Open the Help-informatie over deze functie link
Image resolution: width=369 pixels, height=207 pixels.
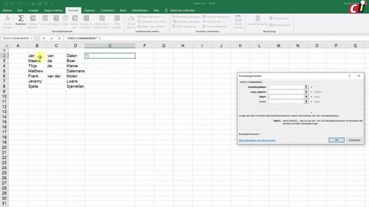tap(257, 140)
